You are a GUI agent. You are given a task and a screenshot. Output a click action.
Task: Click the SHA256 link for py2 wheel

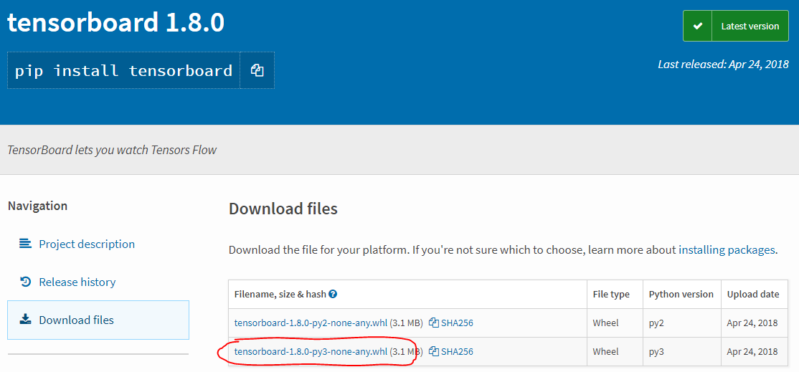point(457,323)
